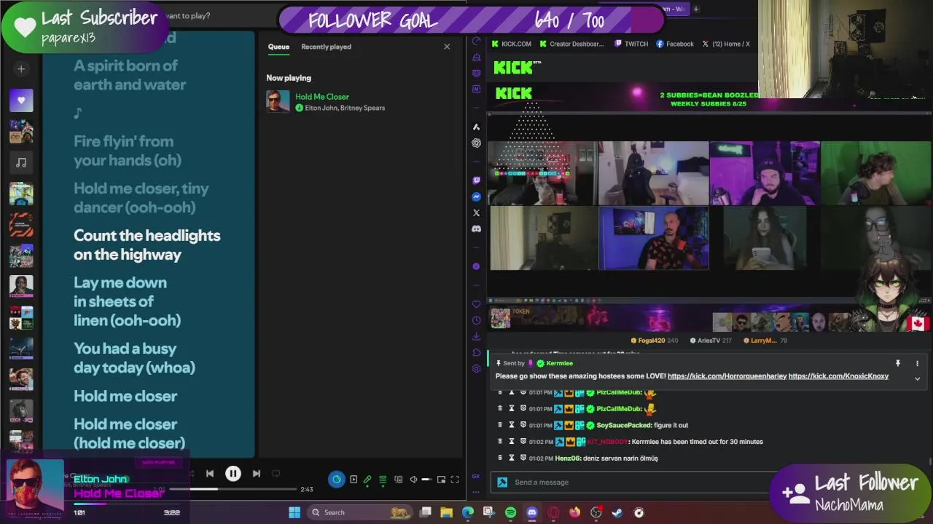Open File Explorer from taskbar
933x524 pixels.
tap(447, 512)
